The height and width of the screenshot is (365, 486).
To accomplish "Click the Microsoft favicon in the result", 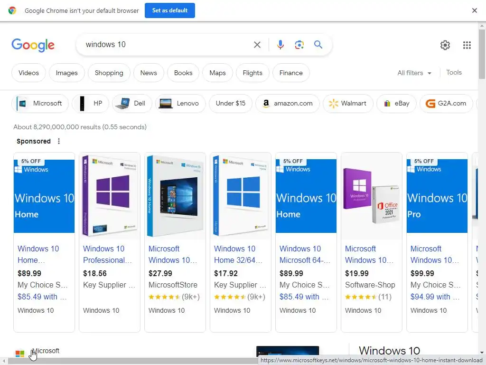I will [x=20, y=354].
